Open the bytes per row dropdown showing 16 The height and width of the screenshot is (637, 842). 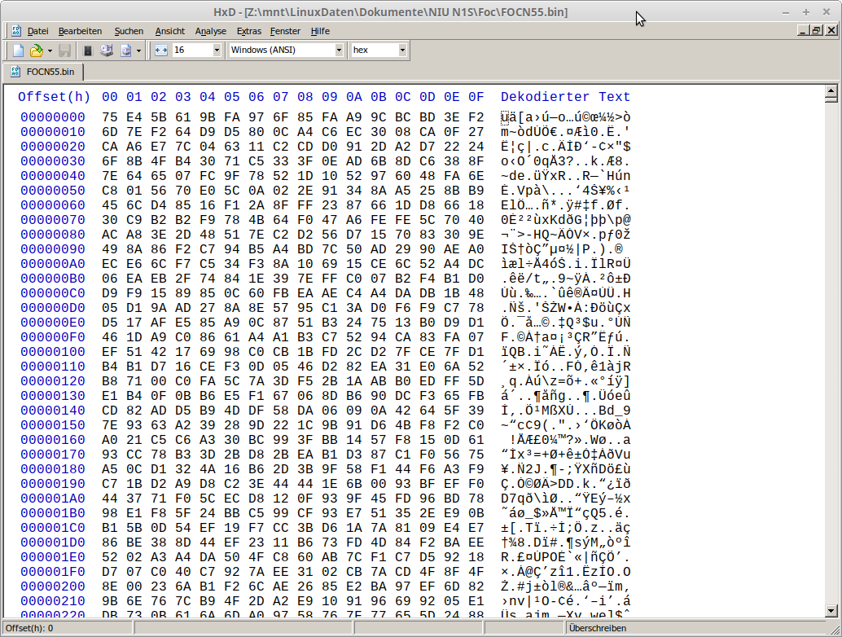(x=217, y=51)
